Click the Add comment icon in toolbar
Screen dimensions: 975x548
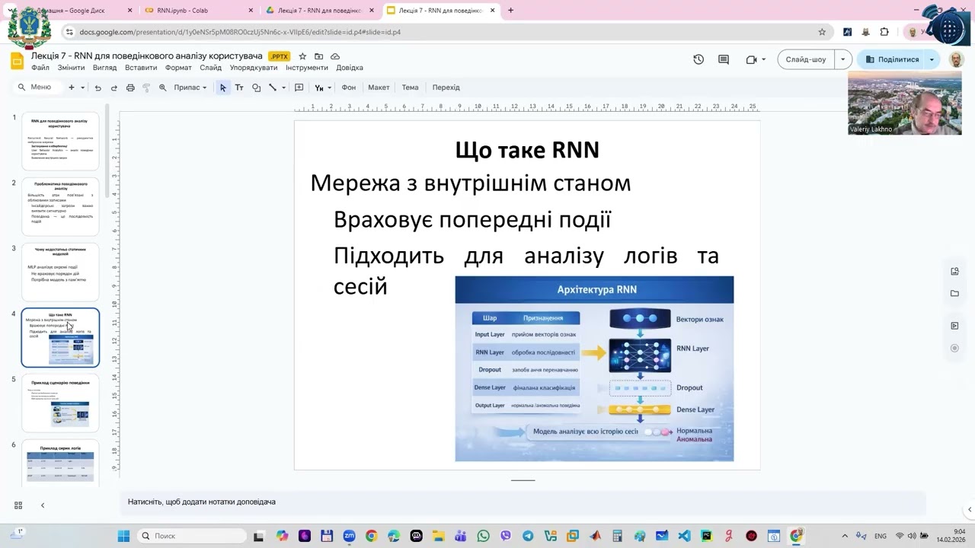299,88
